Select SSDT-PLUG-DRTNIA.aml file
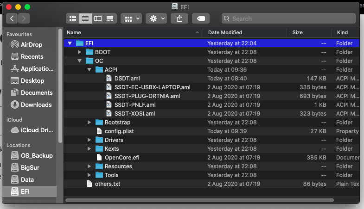The width and height of the screenshot is (364, 209). coord(147,96)
